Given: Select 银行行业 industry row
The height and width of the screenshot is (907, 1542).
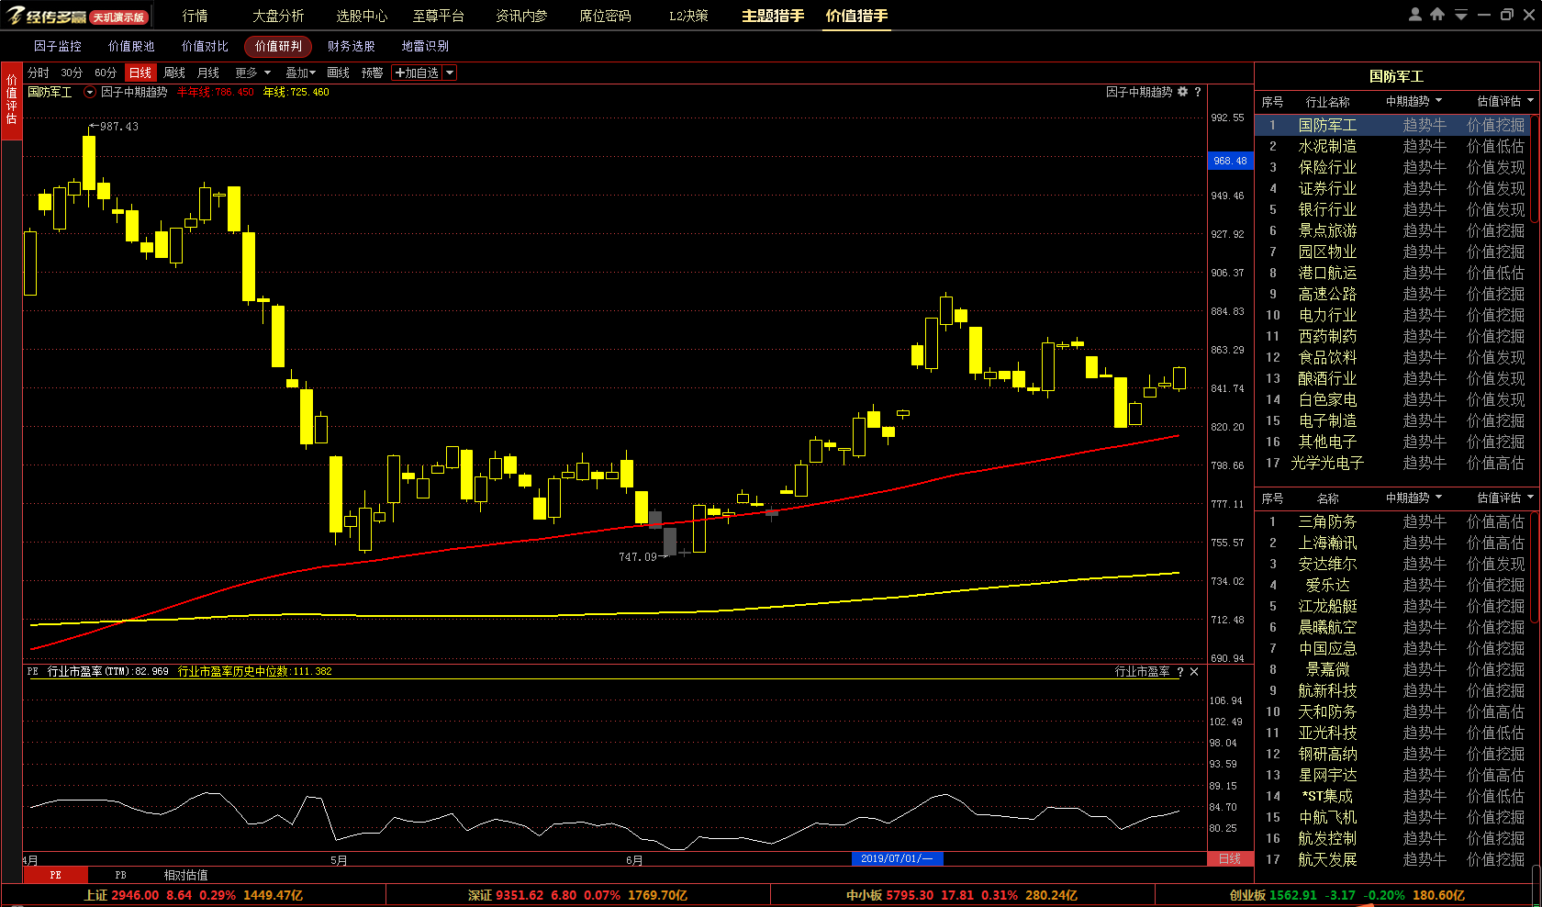Looking at the screenshot, I should tap(1391, 209).
